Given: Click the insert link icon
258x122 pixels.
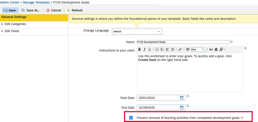Looking at the screenshot, I should tap(180, 49).
